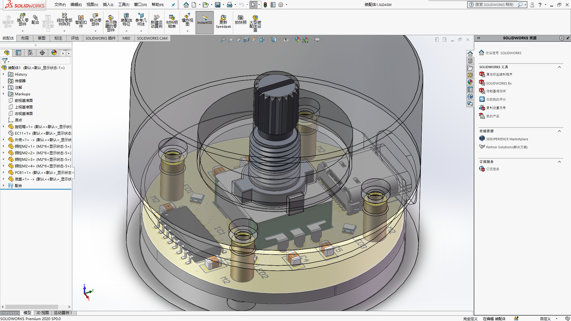Toggle the rebuild traffic light icon
The width and height of the screenshot is (571, 321).
(x=265, y=5)
